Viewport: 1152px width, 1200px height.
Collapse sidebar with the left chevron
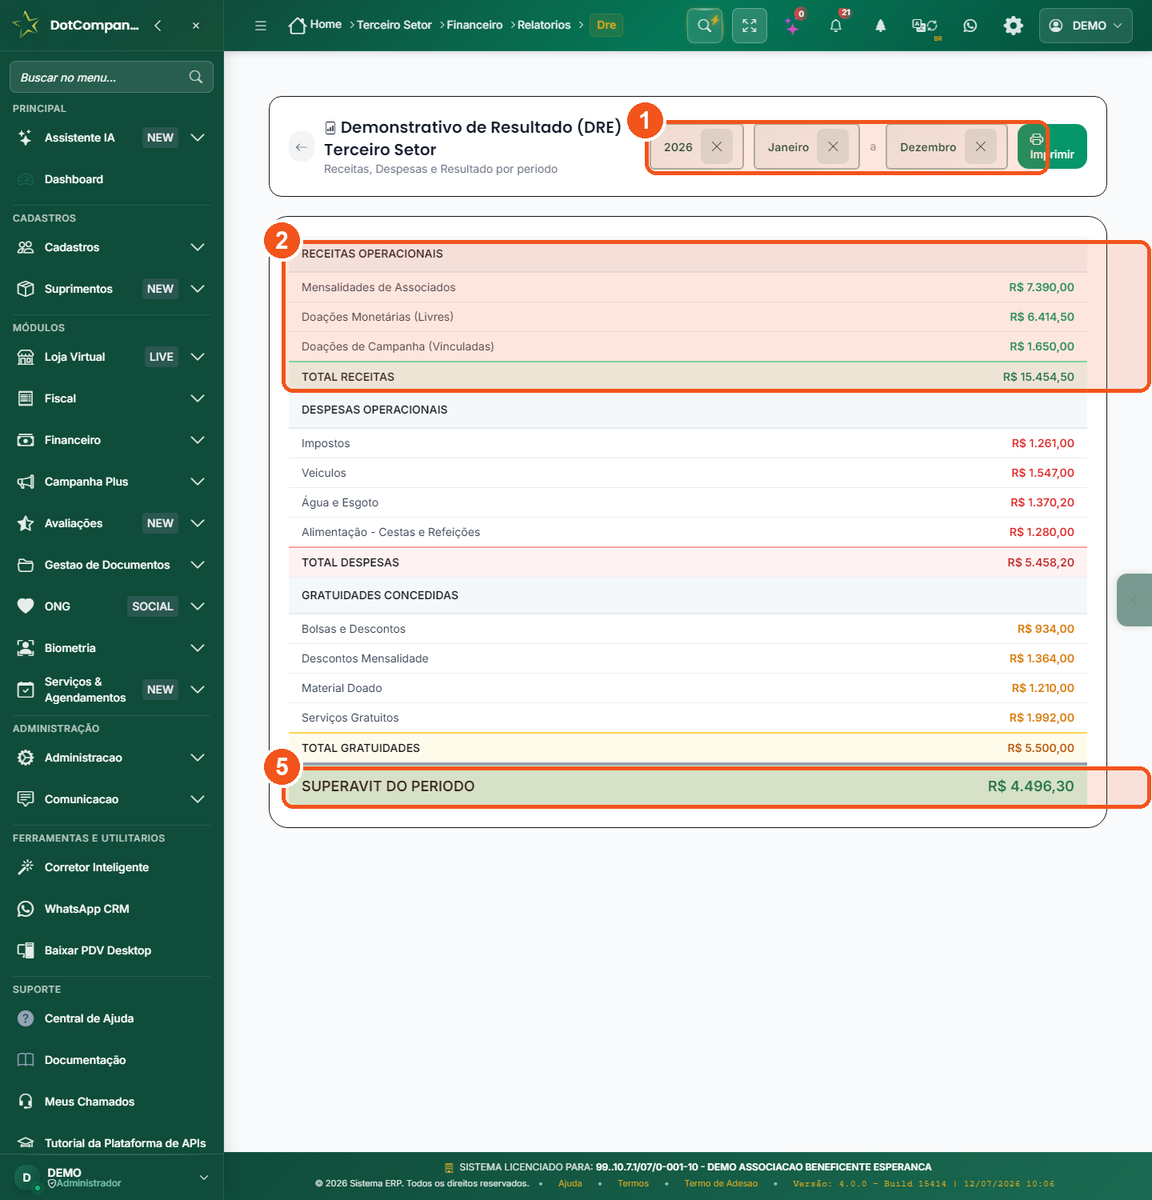click(x=158, y=26)
